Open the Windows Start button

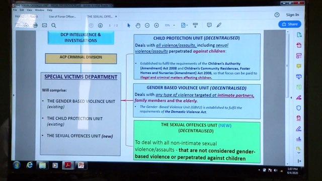[x=17, y=165]
